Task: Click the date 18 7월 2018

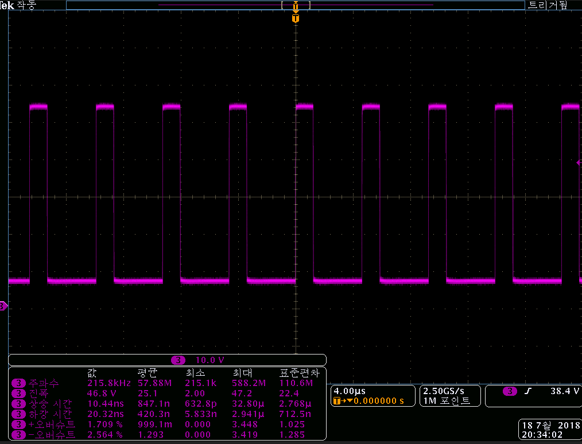Action: [551, 425]
